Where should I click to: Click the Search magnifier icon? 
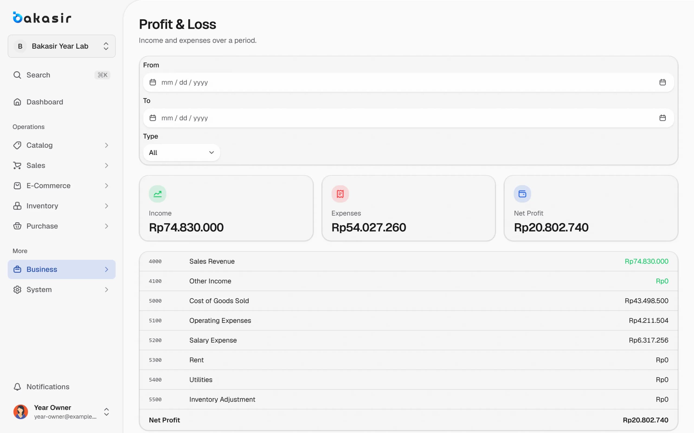coord(17,75)
